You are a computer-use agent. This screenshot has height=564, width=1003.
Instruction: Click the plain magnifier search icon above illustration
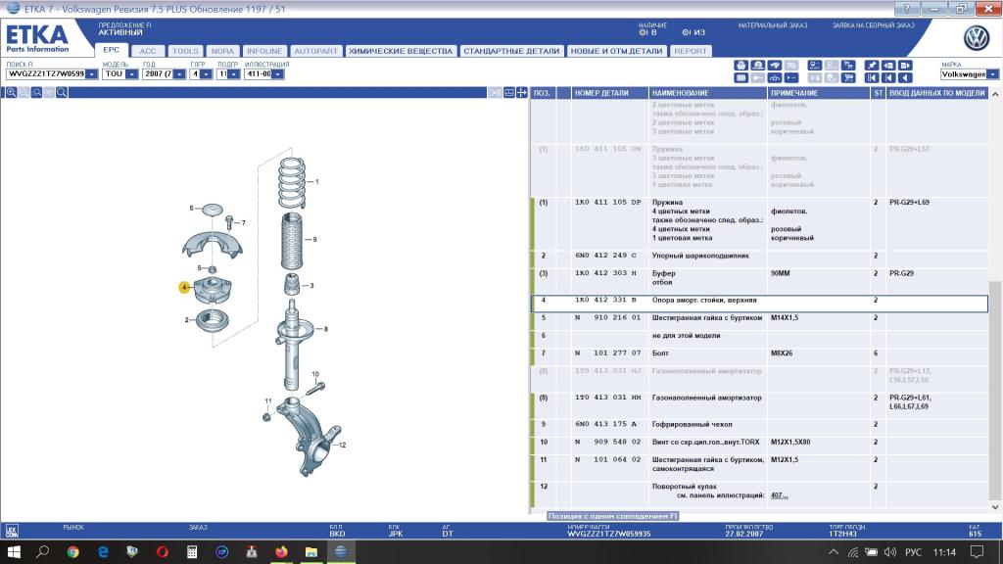tap(62, 93)
